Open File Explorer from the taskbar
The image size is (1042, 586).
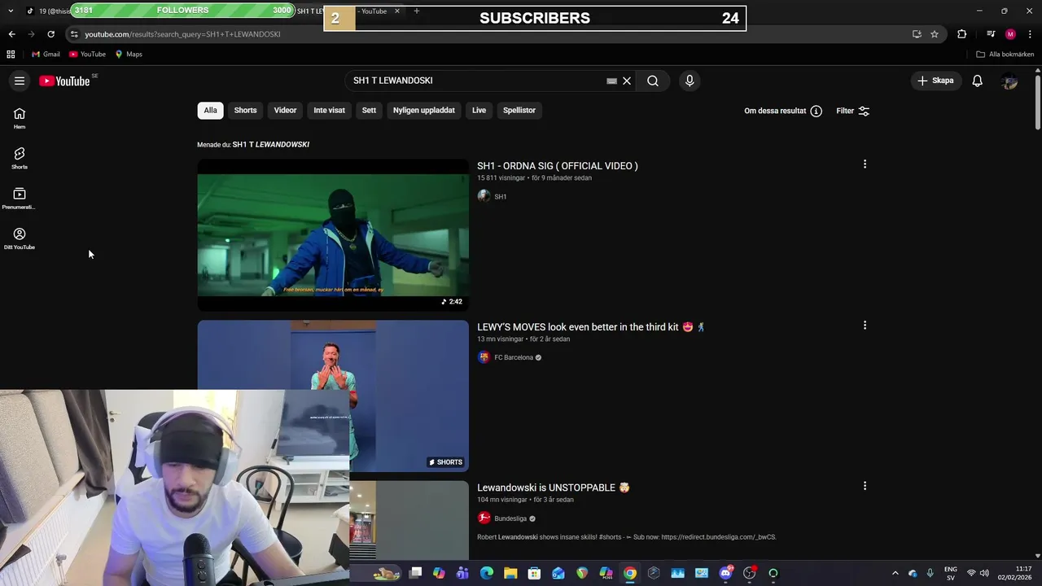[510, 573]
